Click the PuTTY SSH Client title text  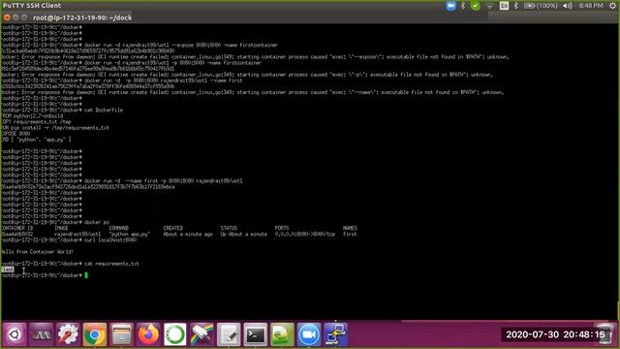(x=32, y=6)
